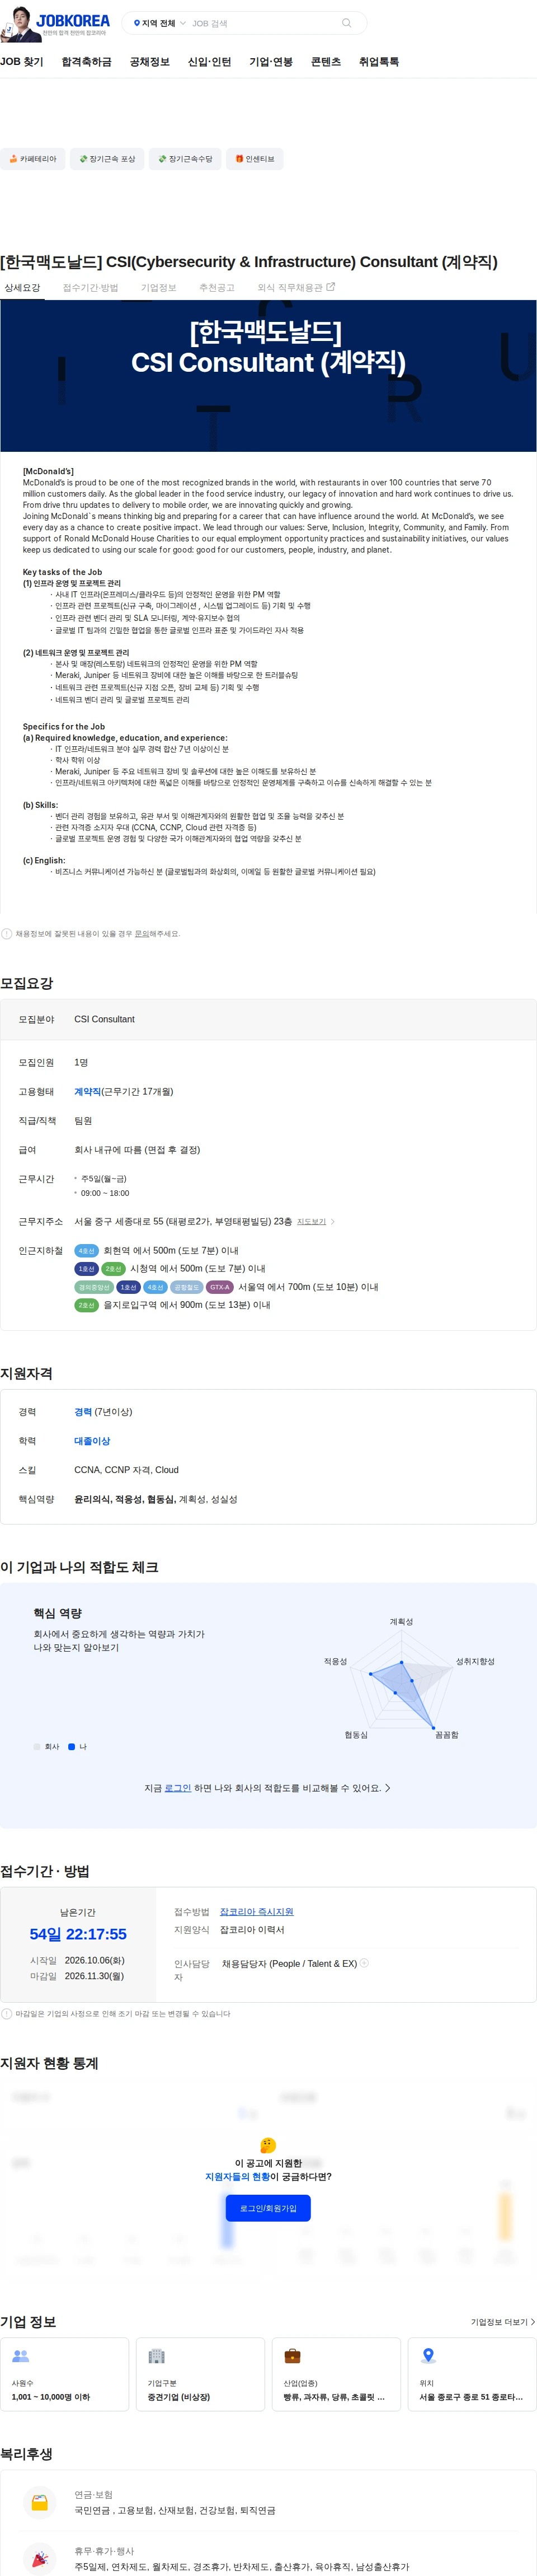This screenshot has width=537, height=2576.
Task: Click the 성취지향성 label on radar chart
Action: (475, 1661)
